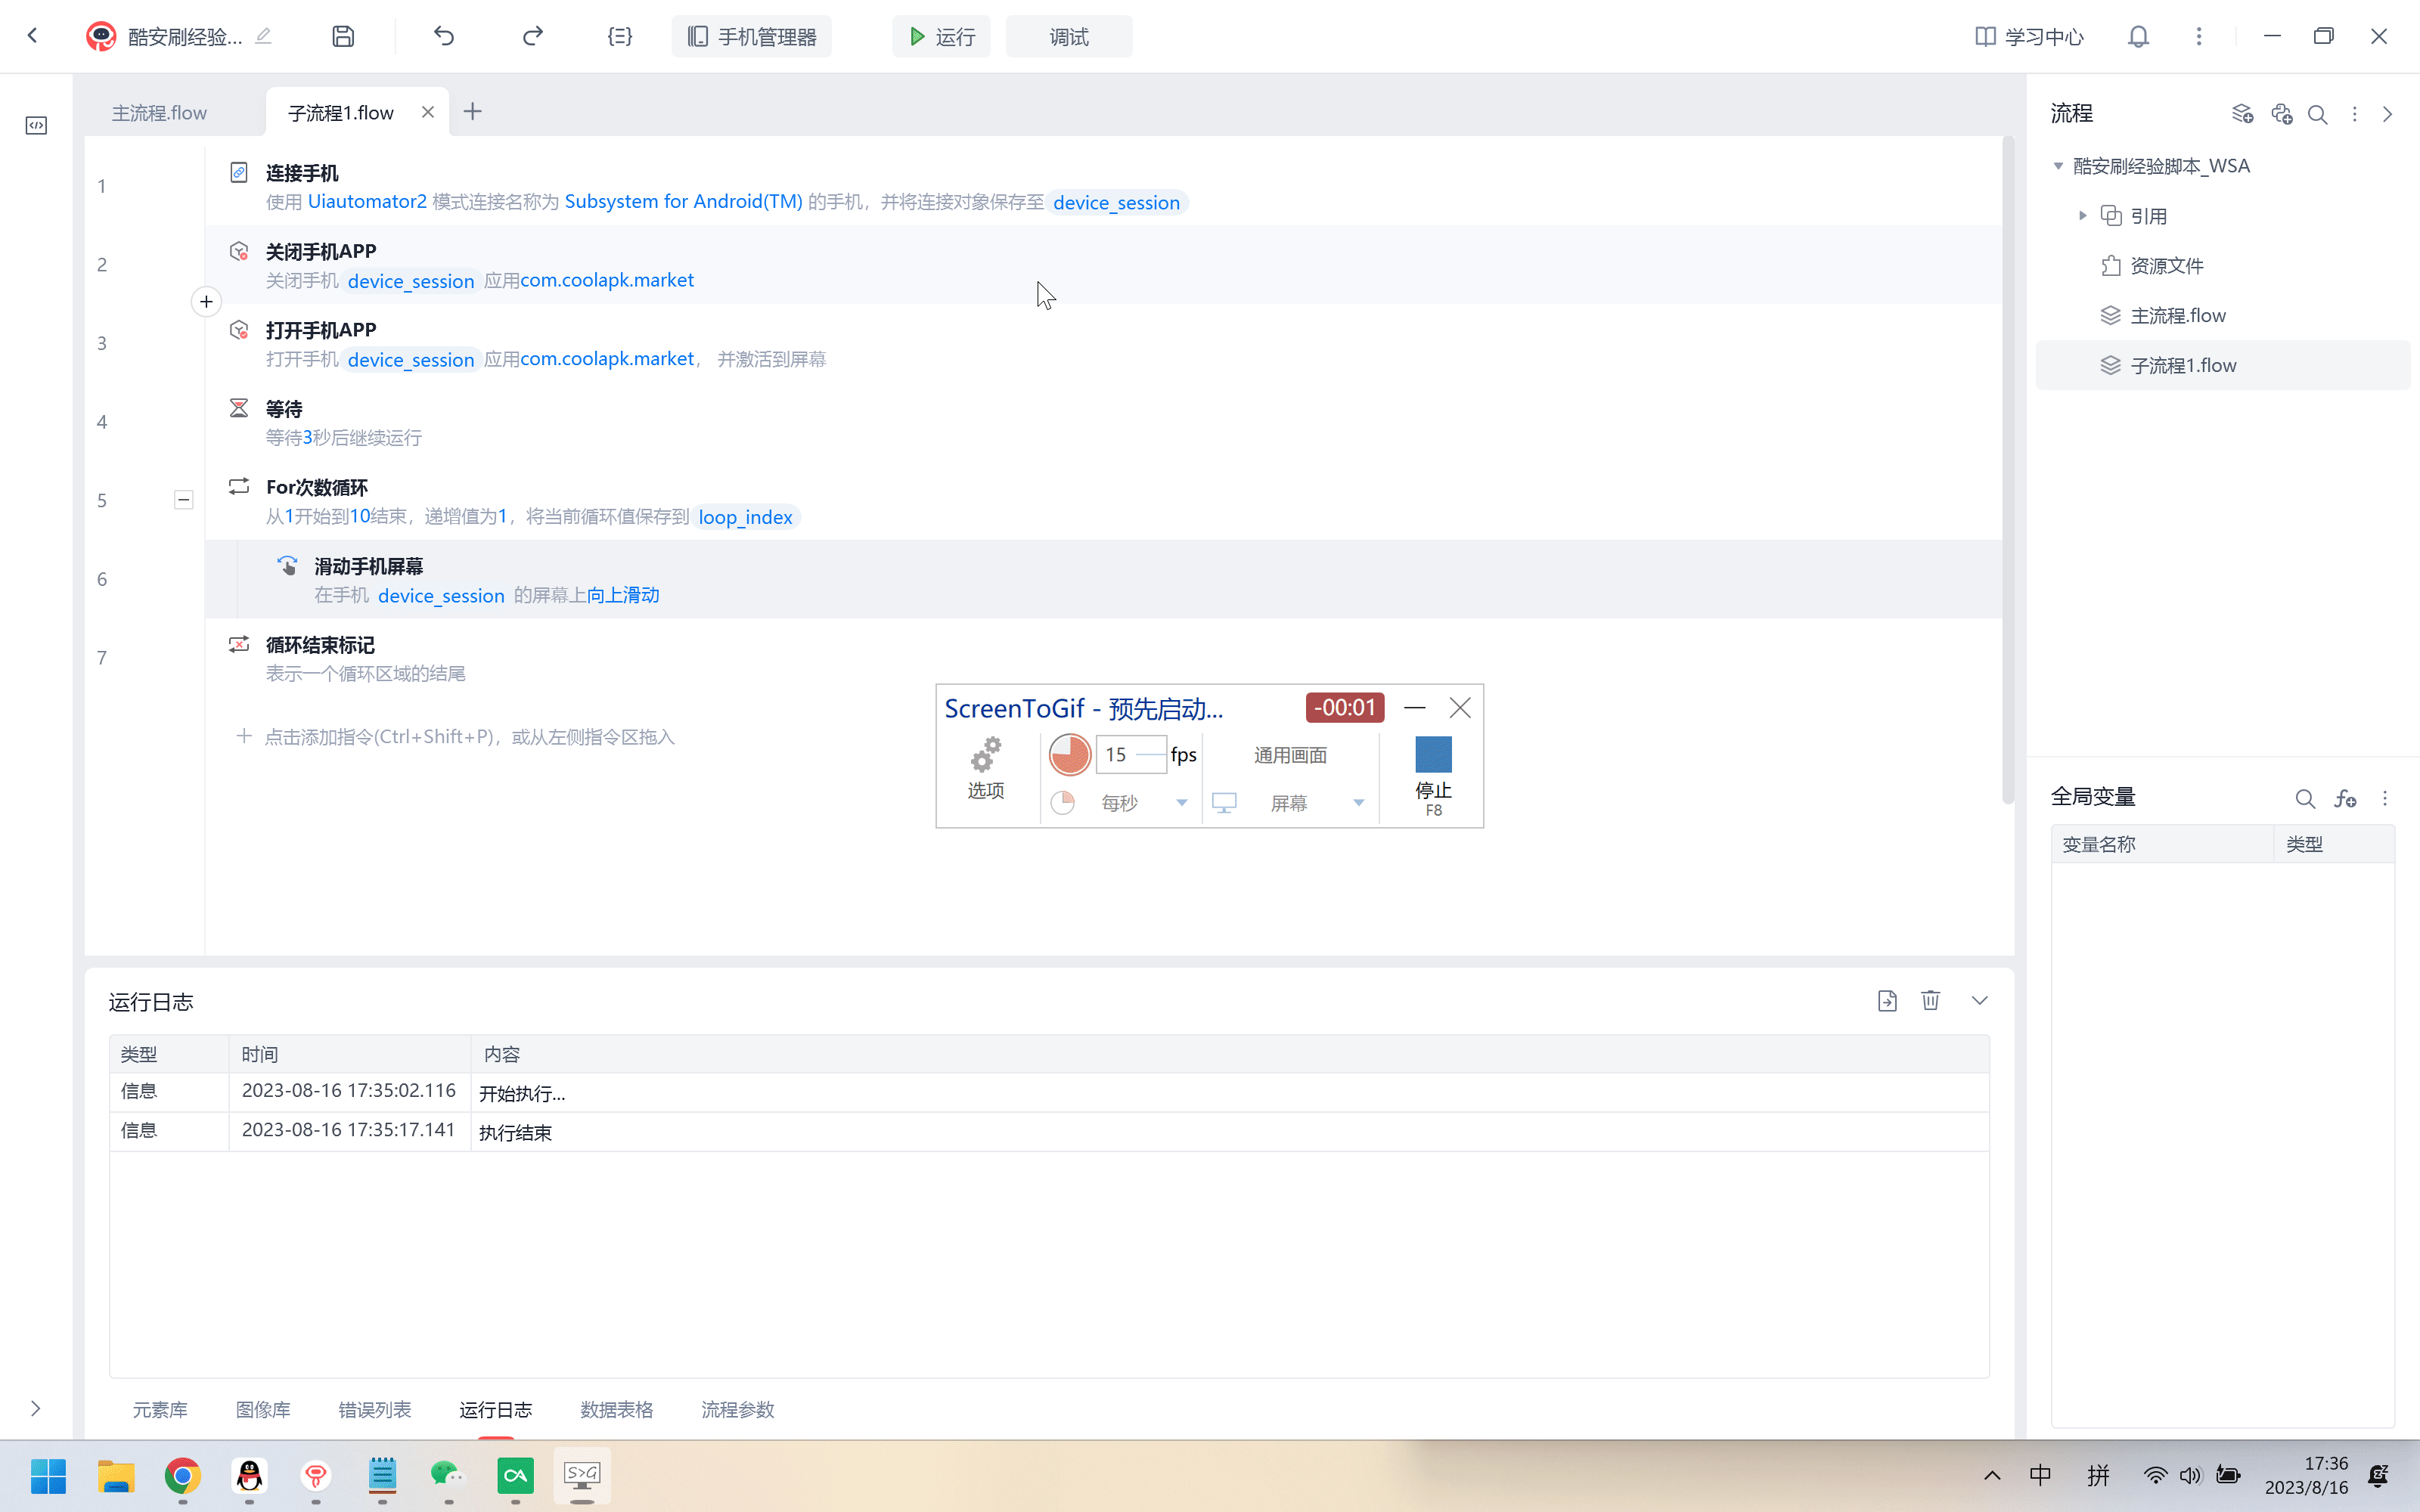Screen dimensions: 2420x1512
Task: Open the 屏幕 dropdown in ScreenToGif
Action: click(x=1358, y=803)
